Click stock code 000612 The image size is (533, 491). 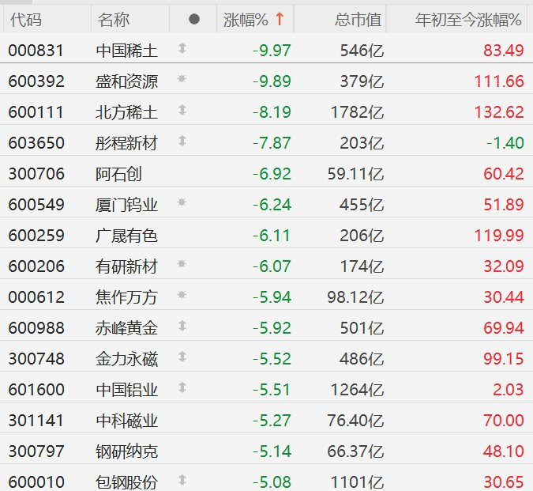(x=36, y=297)
